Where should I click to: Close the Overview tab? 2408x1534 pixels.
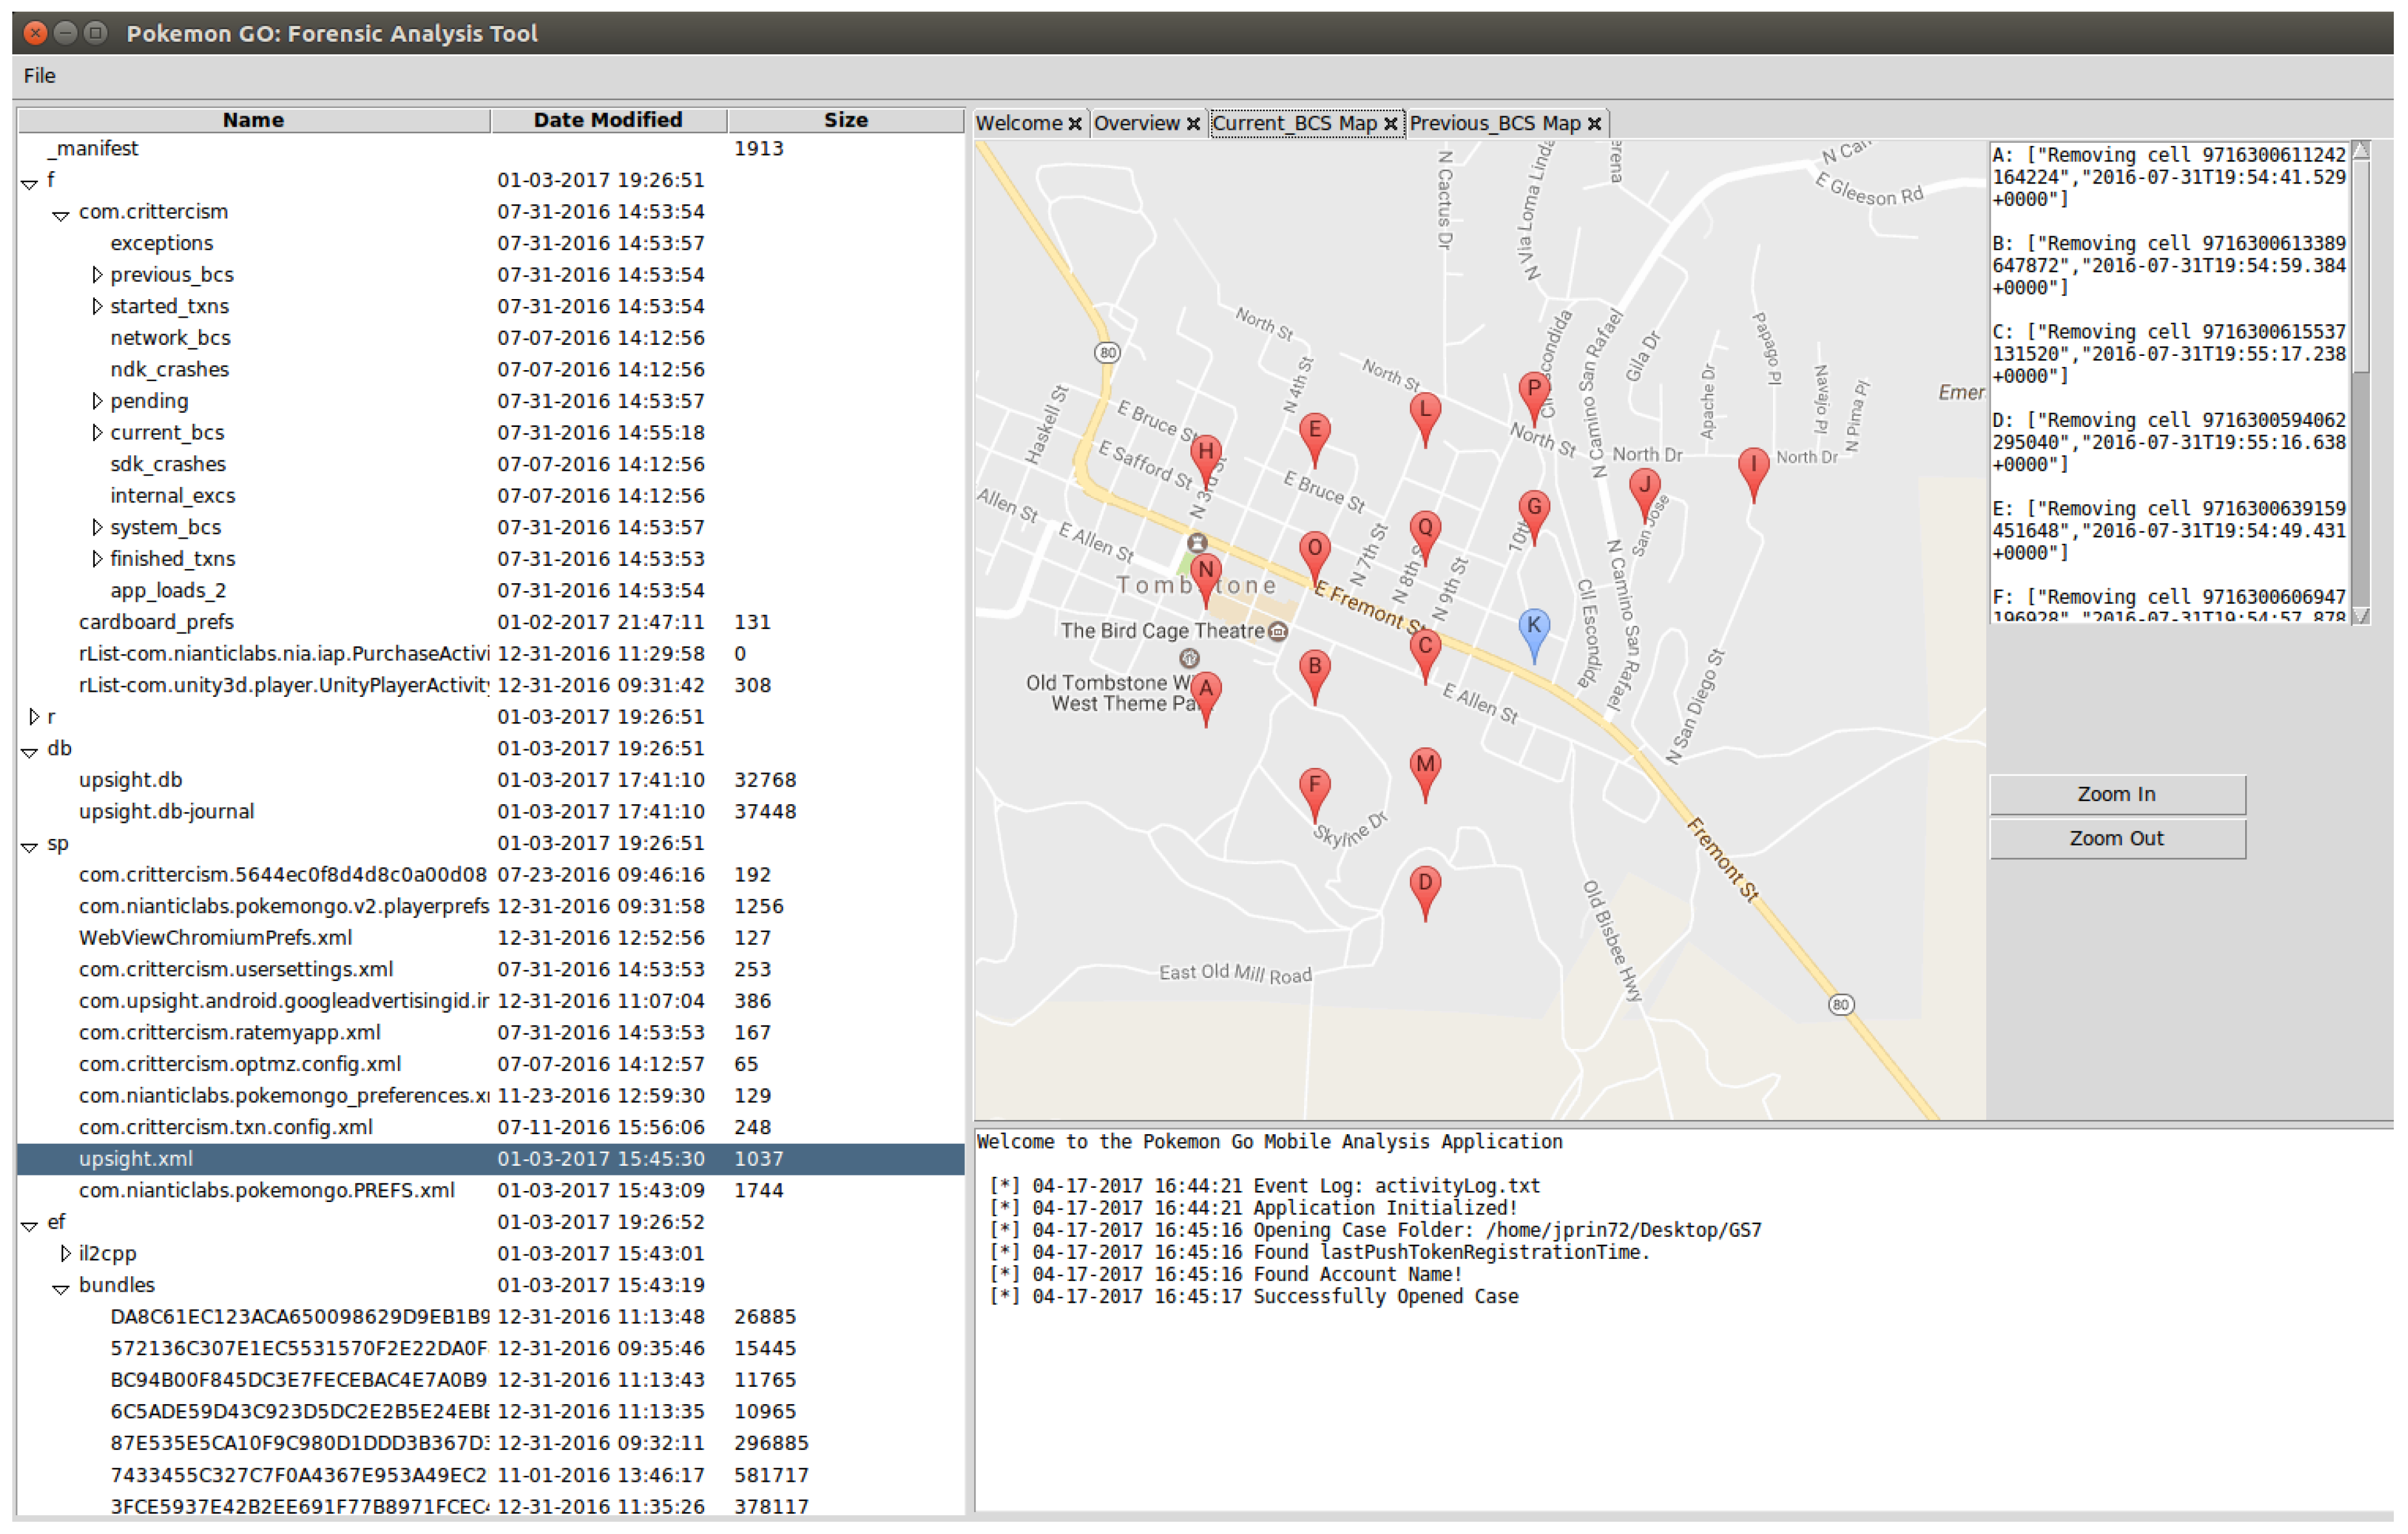(1193, 124)
